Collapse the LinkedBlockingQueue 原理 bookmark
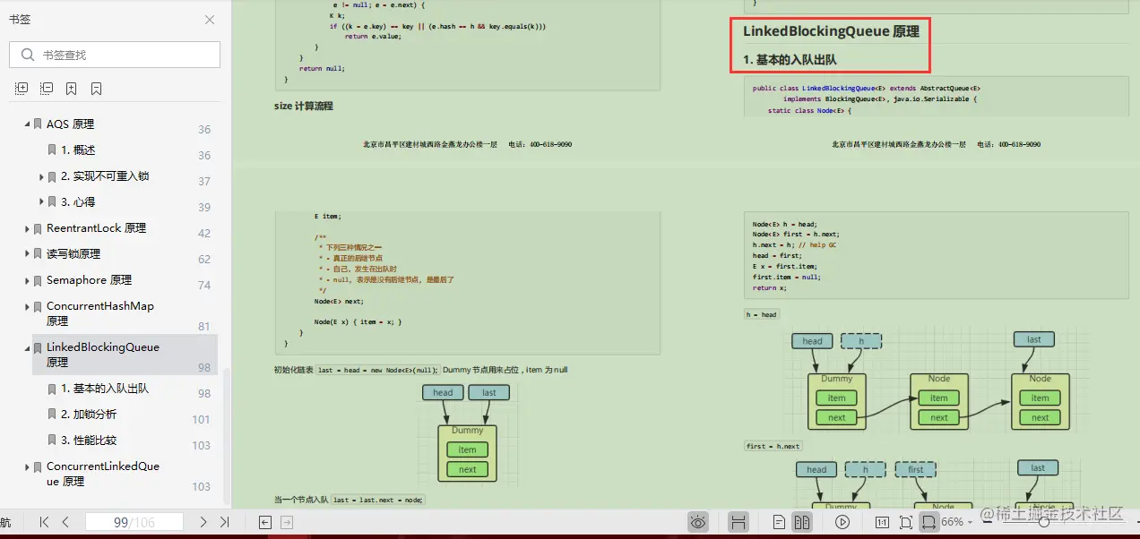Image resolution: width=1140 pixels, height=539 pixels. point(28,347)
